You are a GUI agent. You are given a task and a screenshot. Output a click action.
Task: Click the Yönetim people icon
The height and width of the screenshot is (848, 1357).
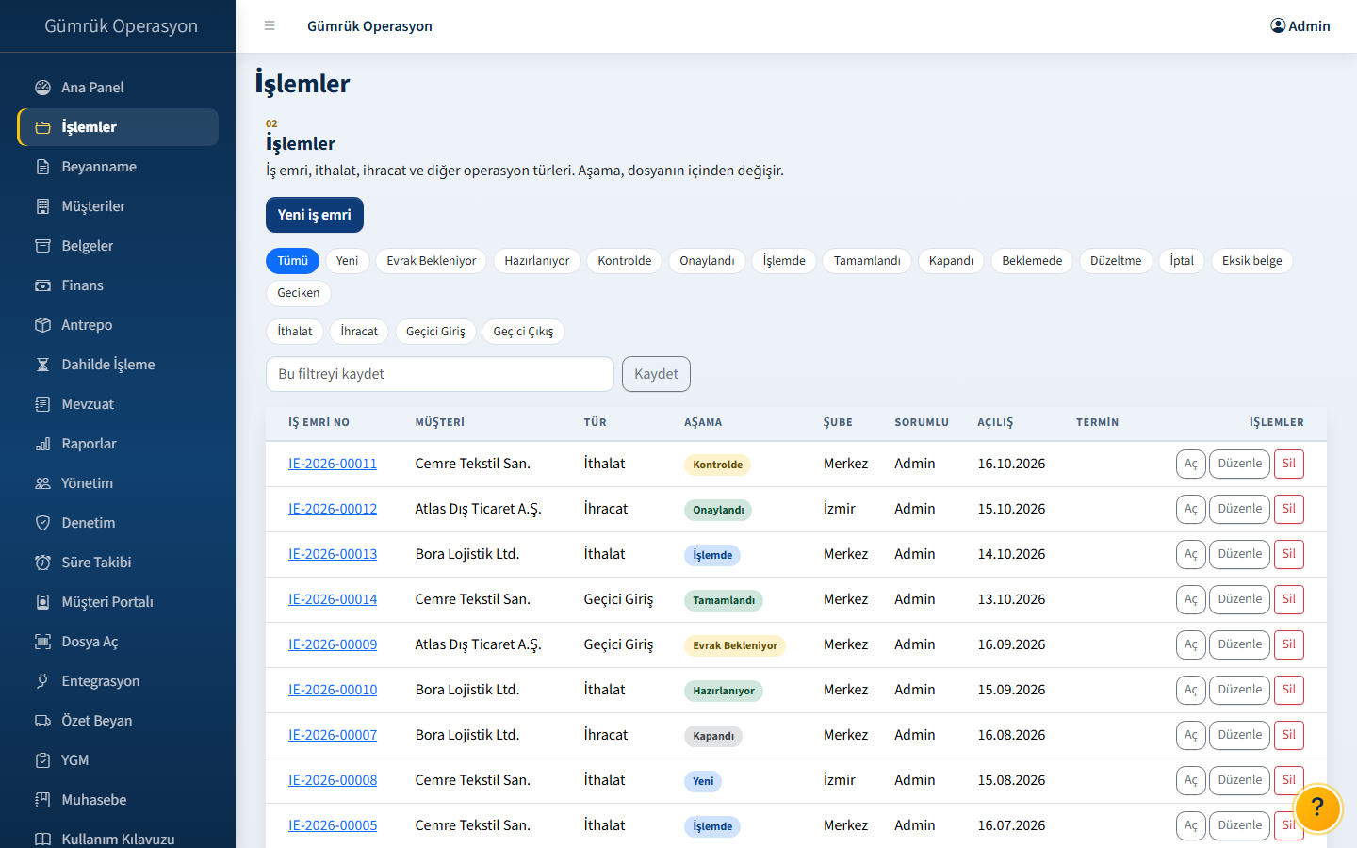point(42,483)
